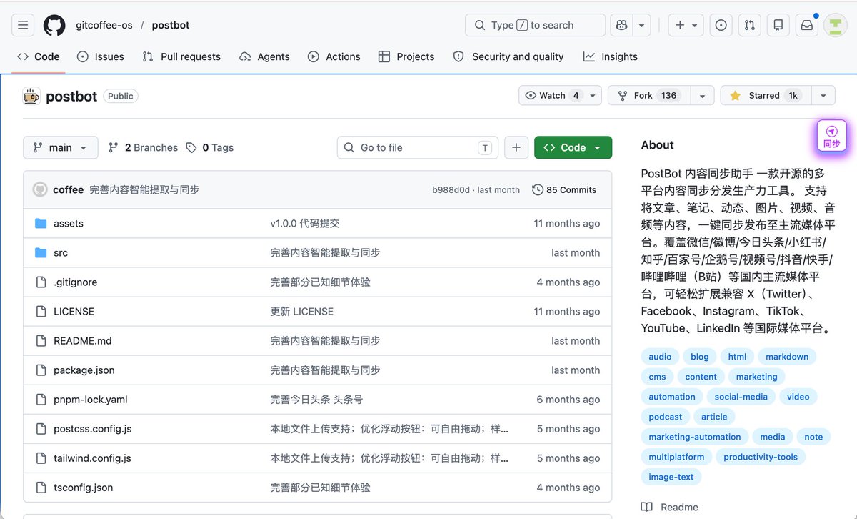The width and height of the screenshot is (857, 519).
Task: Open repositories icon in top header
Action: tap(778, 25)
